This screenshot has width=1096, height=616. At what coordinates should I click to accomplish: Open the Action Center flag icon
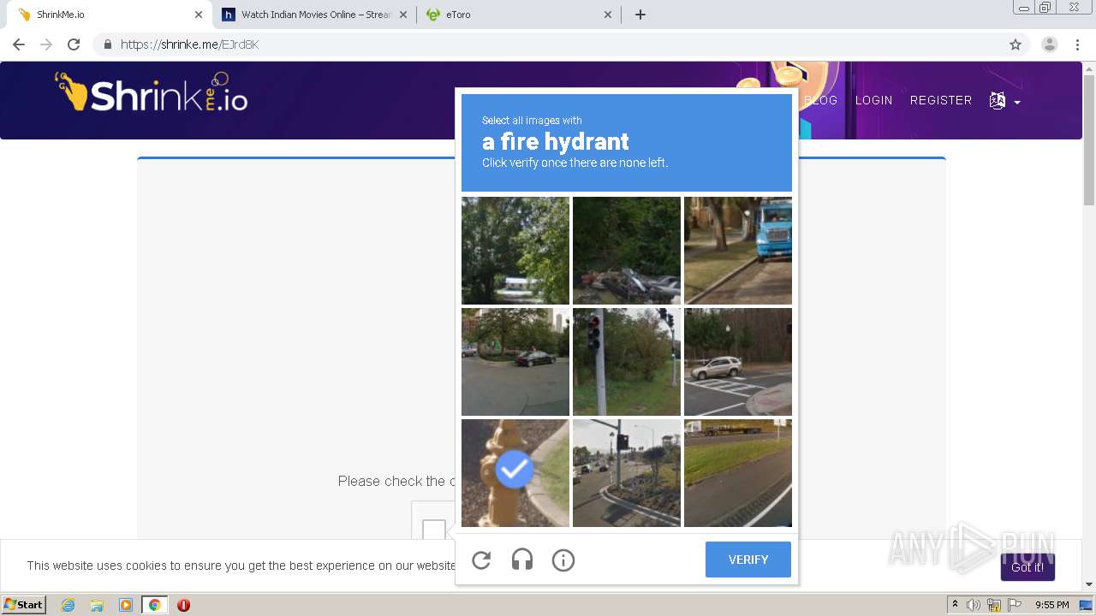tap(1015, 605)
